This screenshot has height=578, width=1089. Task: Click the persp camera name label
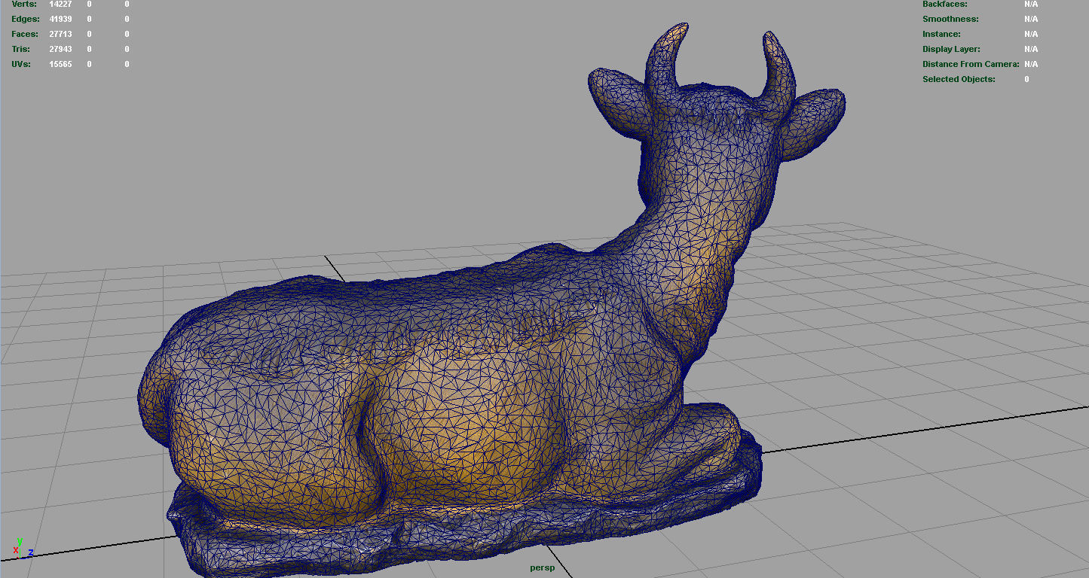click(x=542, y=567)
